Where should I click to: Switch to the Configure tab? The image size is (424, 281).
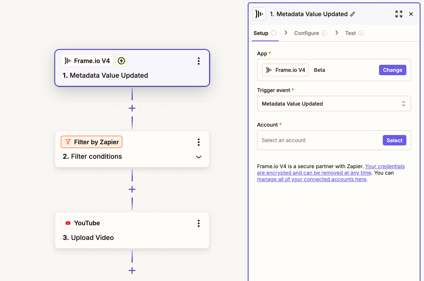pyautogui.click(x=306, y=33)
